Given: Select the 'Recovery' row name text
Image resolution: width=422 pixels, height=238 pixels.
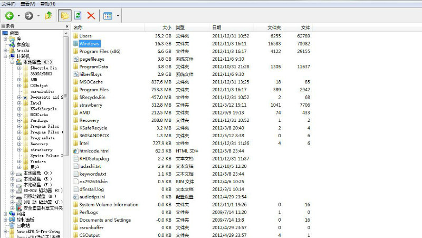Looking at the screenshot, I should tap(89, 120).
